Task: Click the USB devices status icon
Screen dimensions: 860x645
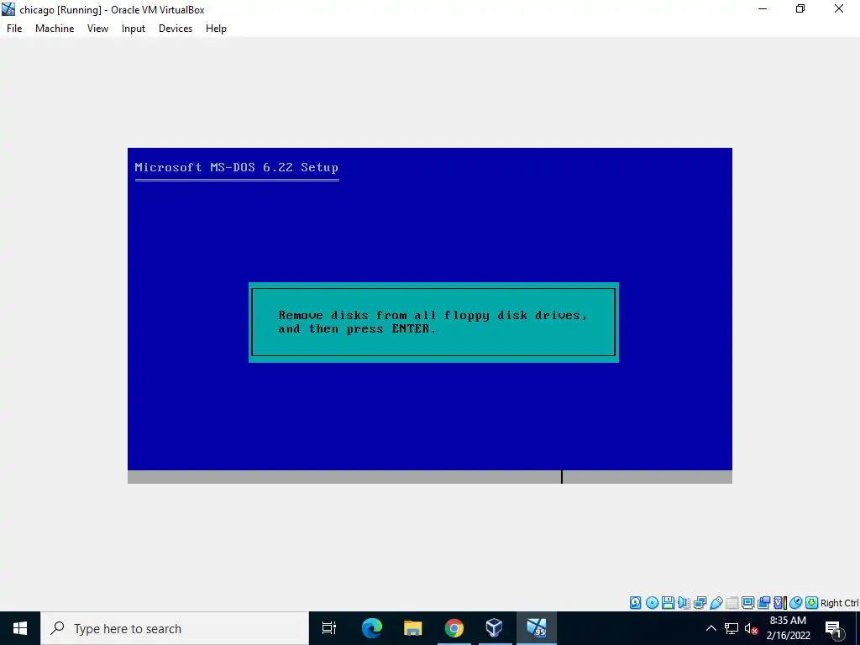Action: point(716,603)
